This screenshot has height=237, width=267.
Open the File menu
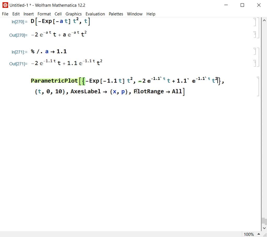[5, 14]
